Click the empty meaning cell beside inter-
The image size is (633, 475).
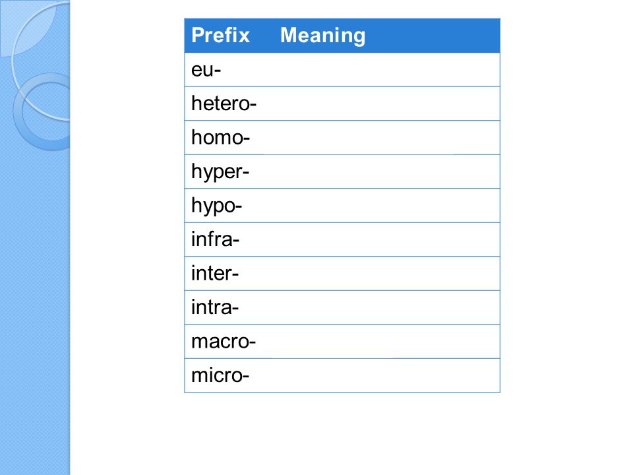click(x=388, y=273)
